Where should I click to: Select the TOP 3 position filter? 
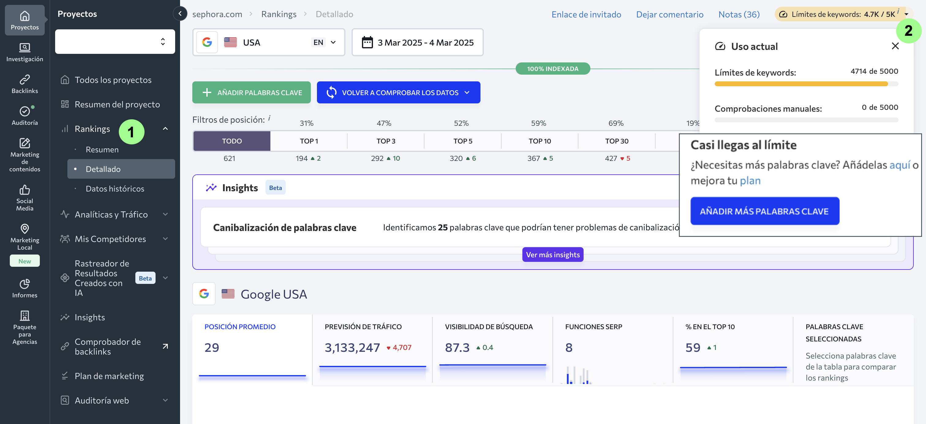[386, 141]
